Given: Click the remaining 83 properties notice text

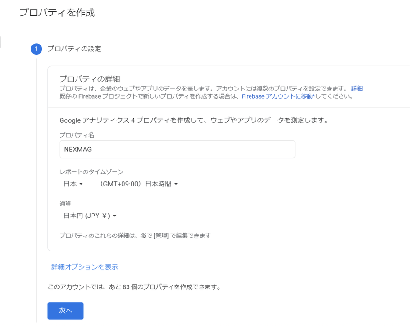Looking at the screenshot, I should click(x=134, y=287).
